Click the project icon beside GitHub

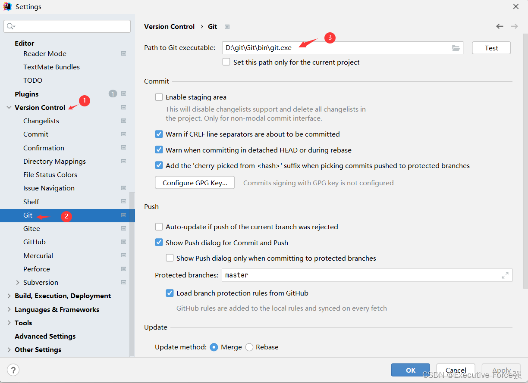[124, 242]
